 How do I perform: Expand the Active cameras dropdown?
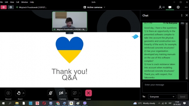pos(94,7)
